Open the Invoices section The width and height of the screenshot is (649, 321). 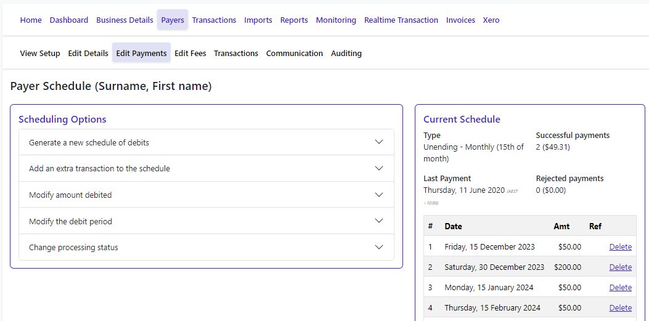point(460,20)
